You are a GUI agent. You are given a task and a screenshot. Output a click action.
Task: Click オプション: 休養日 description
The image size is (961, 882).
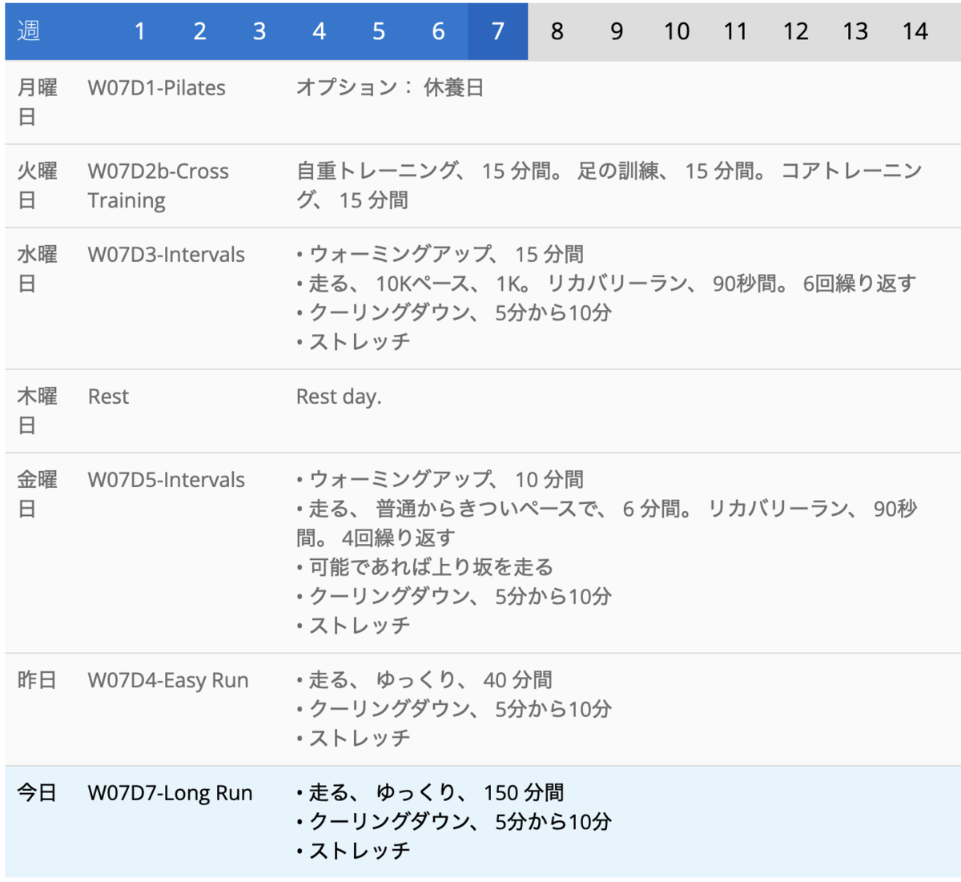pyautogui.click(x=390, y=88)
